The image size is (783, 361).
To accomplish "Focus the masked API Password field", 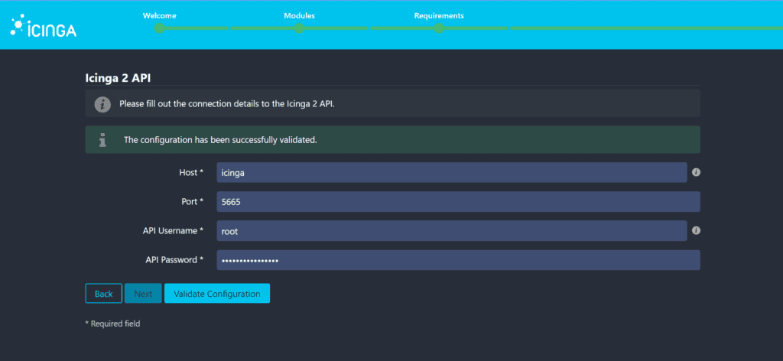I will point(457,260).
